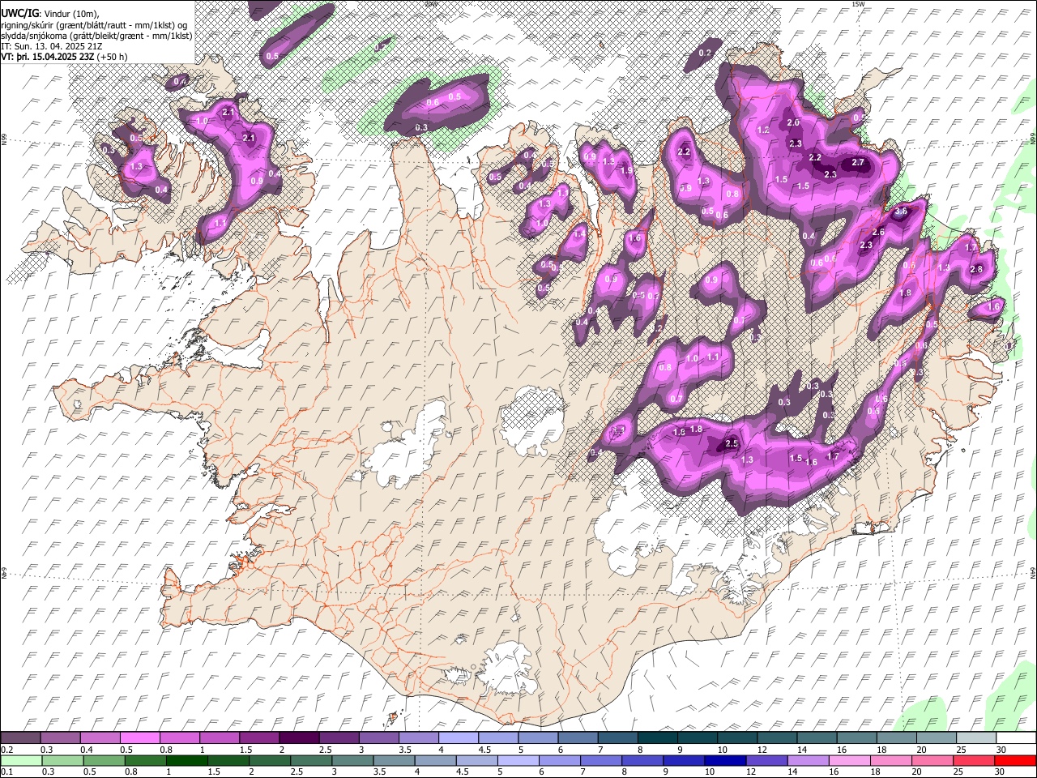Pick the mint green swatch starting at 0.1

tap(21, 761)
